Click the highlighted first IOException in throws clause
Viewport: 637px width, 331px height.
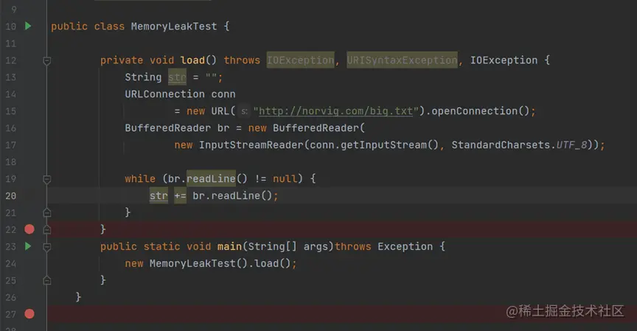[300, 60]
